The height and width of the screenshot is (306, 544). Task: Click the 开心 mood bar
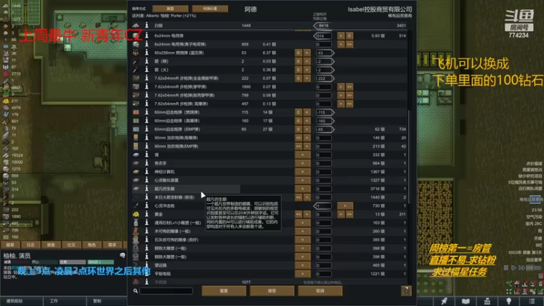pos(44,262)
